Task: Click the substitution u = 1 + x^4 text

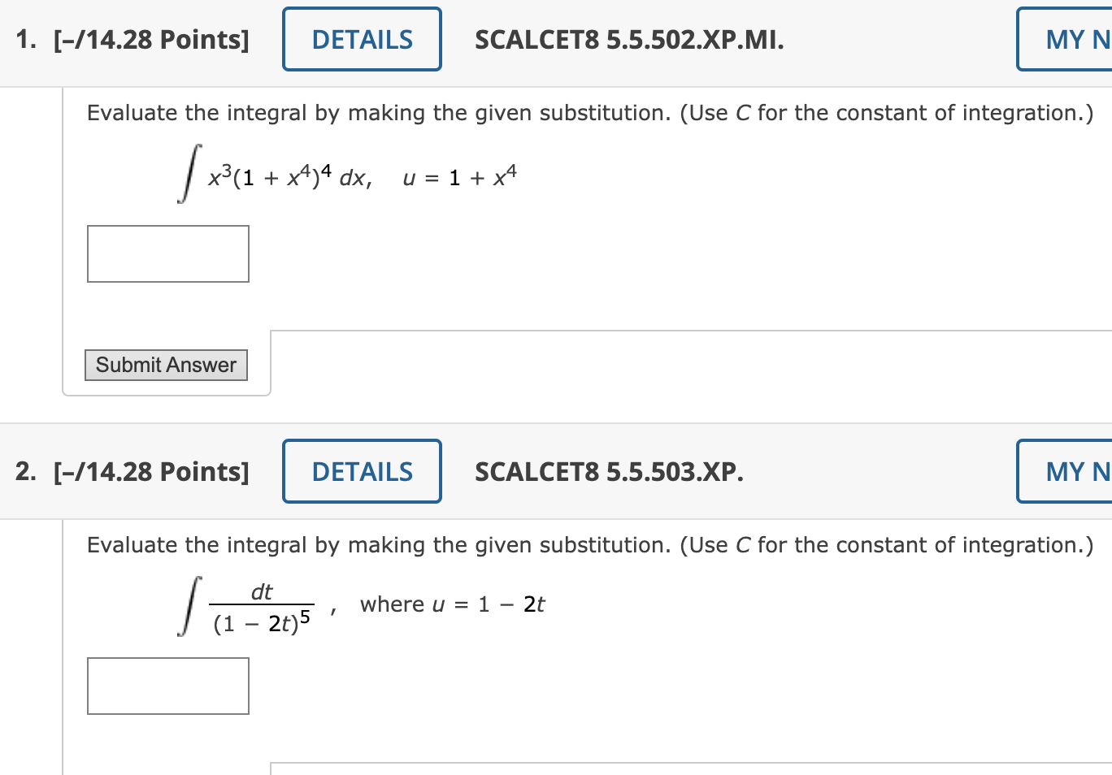Action: point(458,175)
